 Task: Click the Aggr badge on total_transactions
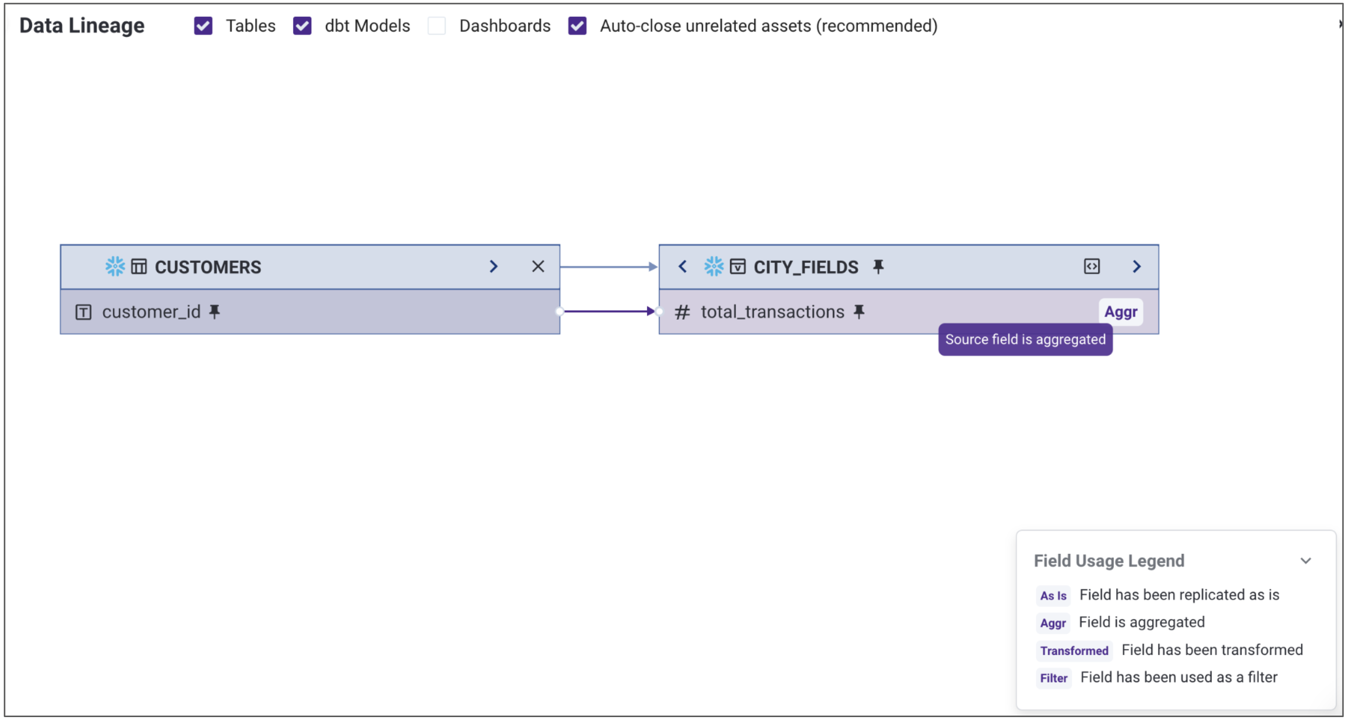point(1120,312)
